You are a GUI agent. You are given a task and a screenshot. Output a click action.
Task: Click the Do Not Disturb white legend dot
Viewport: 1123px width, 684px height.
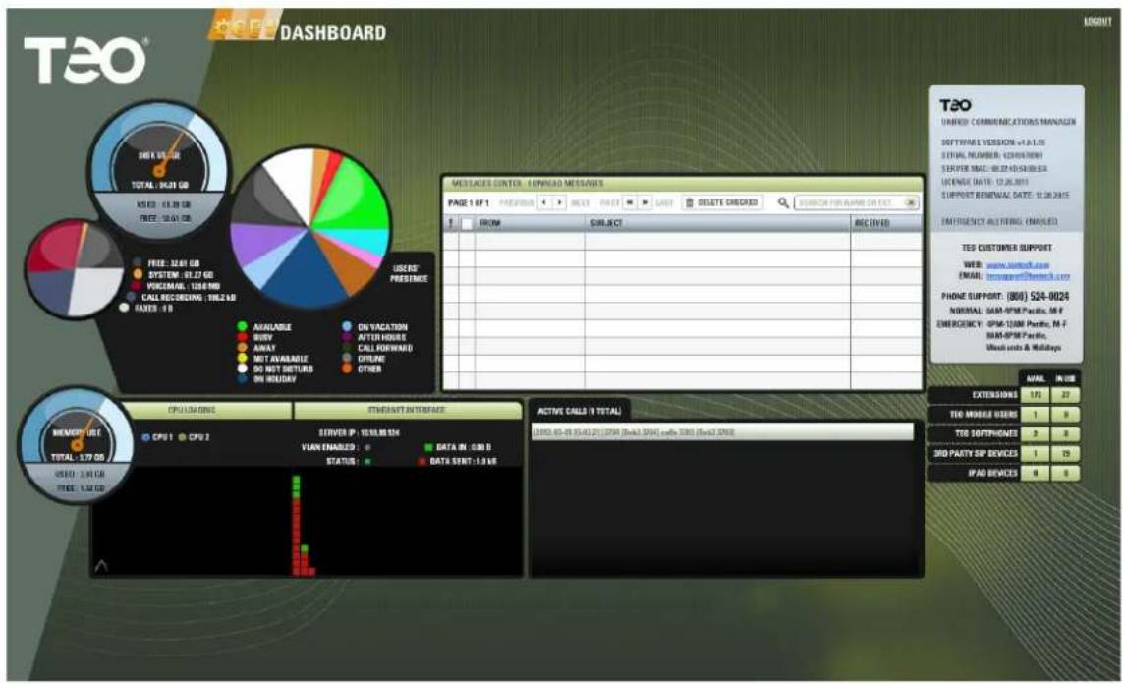point(242,369)
